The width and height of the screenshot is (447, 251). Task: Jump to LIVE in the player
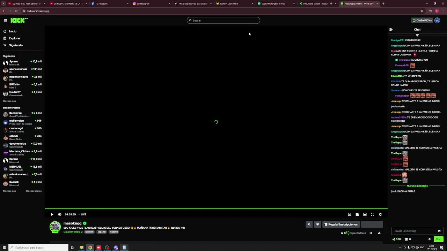(x=82, y=214)
